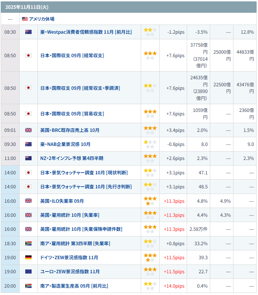Click UK flag next to BRC既存店売上高
Image resolution: width=258 pixels, height=295 pixels.
tap(28, 130)
